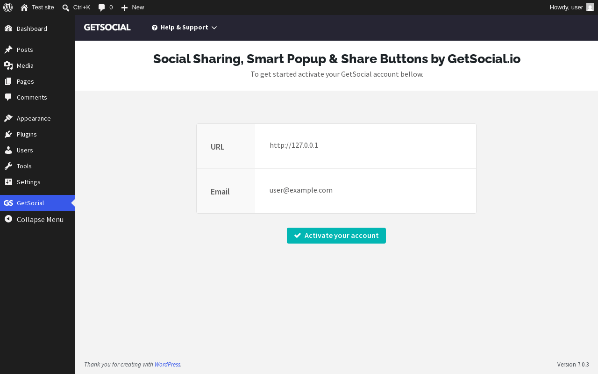Click the Media icon in sidebar
Screen dimensions: 598x374
pyautogui.click(x=8, y=65)
